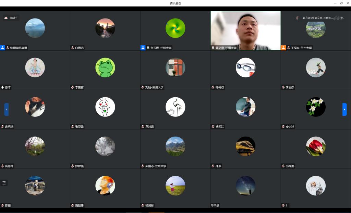Click the name label 王福来-兰州大学
This screenshot has width=351, height=213.
point(301,48)
